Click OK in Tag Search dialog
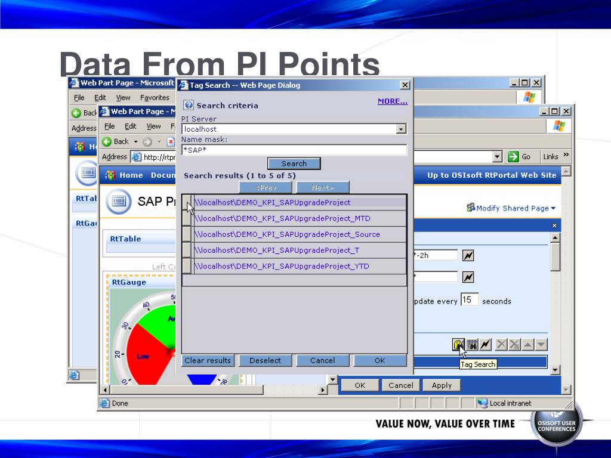611x458 pixels. [x=380, y=360]
